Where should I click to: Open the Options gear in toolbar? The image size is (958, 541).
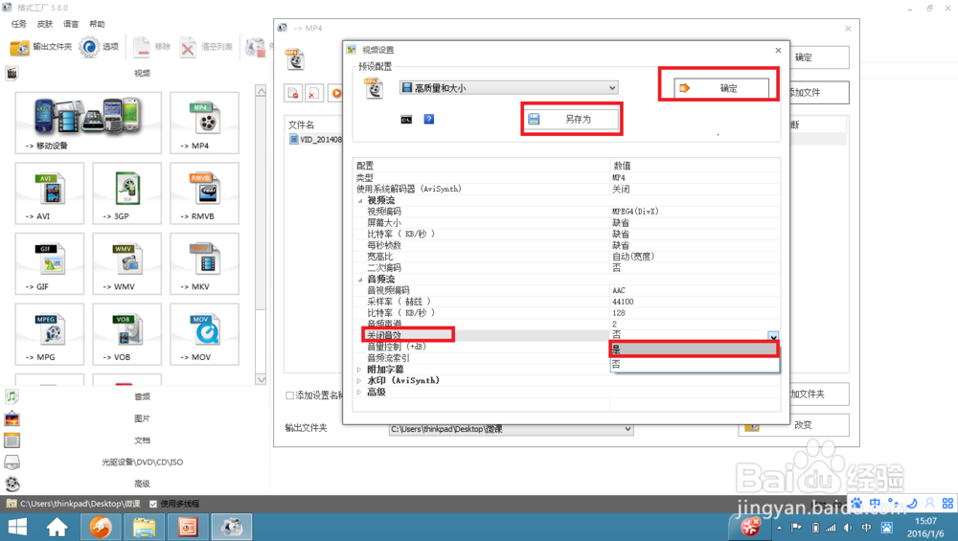(99, 47)
